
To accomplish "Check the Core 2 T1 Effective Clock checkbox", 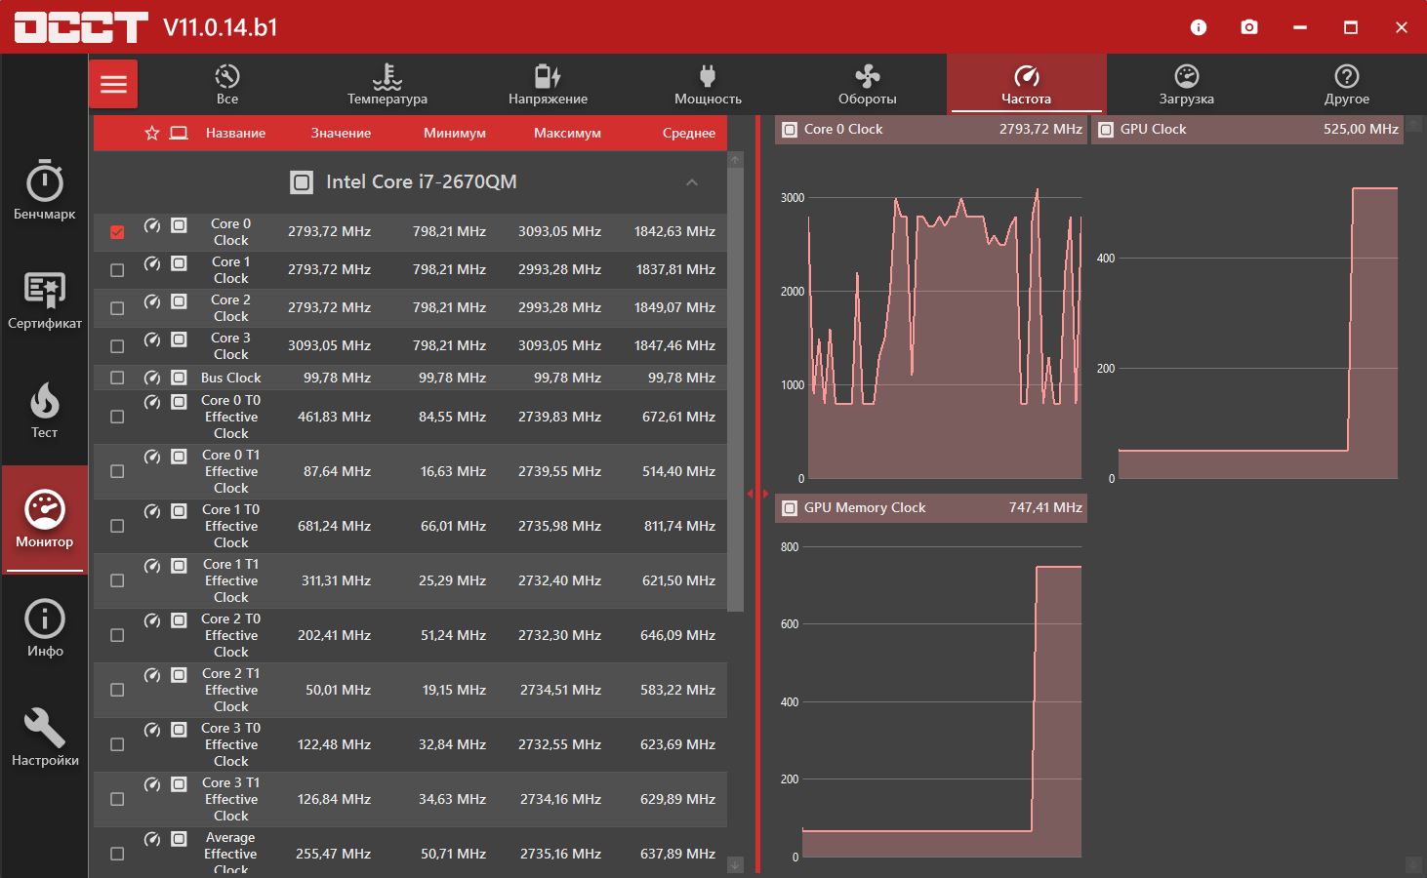I will pos(117,690).
